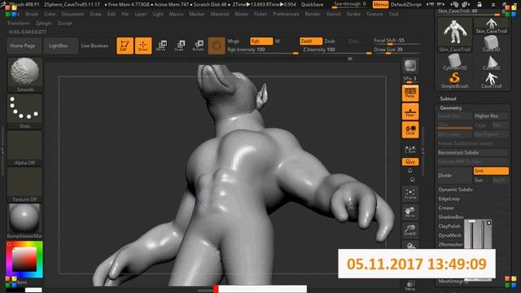
Task: Toggle Zadd sculpt mode
Action: (311, 42)
